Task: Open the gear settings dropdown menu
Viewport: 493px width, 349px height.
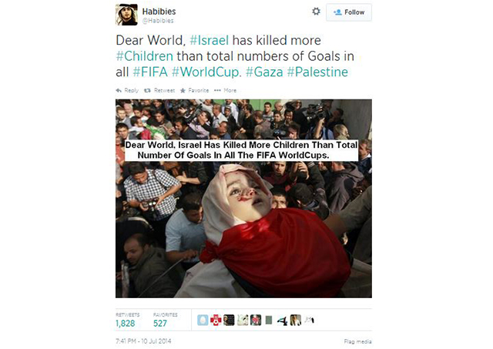Action: click(x=316, y=12)
